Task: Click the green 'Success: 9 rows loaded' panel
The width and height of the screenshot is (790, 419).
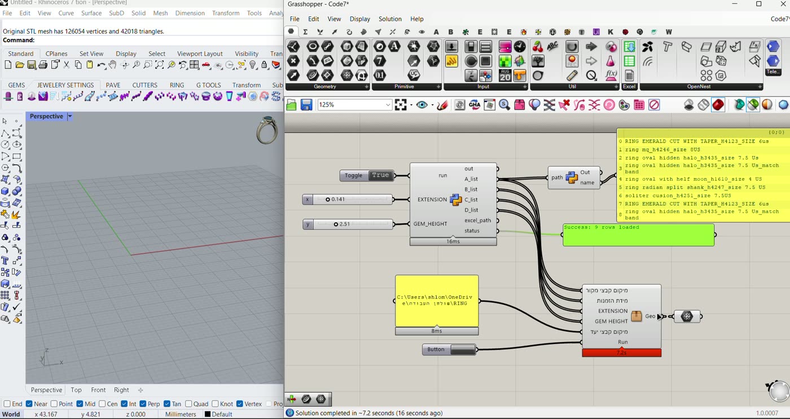Action: click(638, 235)
